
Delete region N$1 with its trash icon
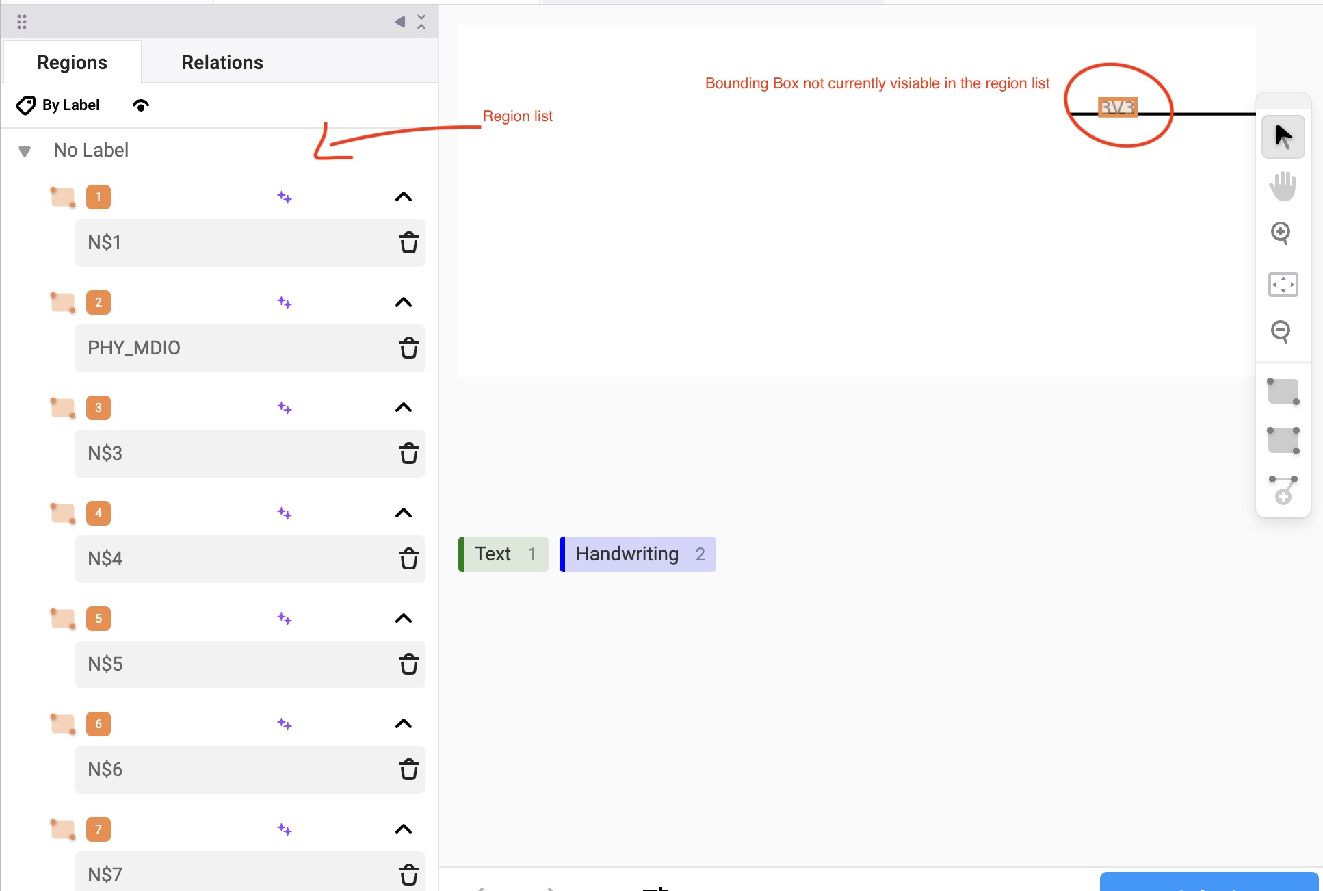[x=409, y=243]
